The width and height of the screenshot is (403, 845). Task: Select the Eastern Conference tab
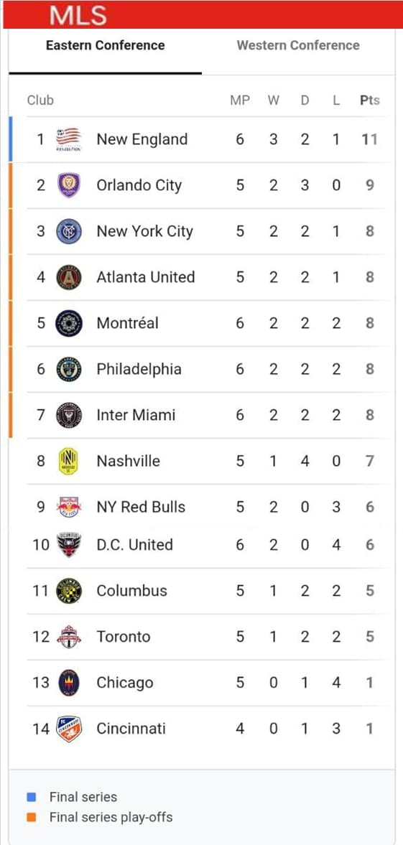[x=105, y=45]
